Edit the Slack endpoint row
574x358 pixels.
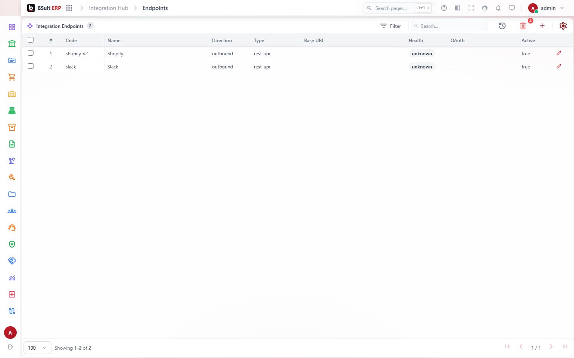pyautogui.click(x=559, y=66)
